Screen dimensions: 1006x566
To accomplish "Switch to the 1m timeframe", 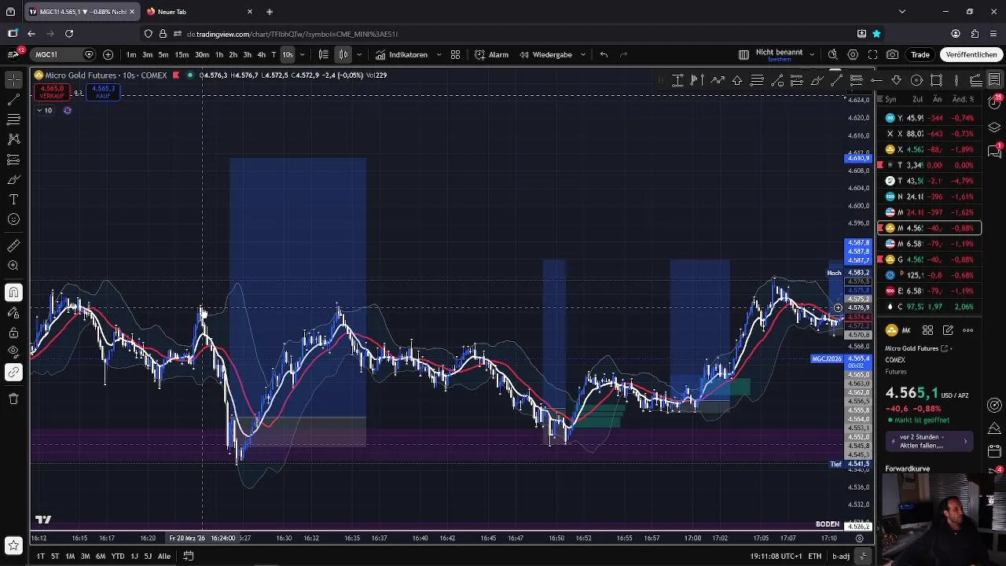I will 131,54.
